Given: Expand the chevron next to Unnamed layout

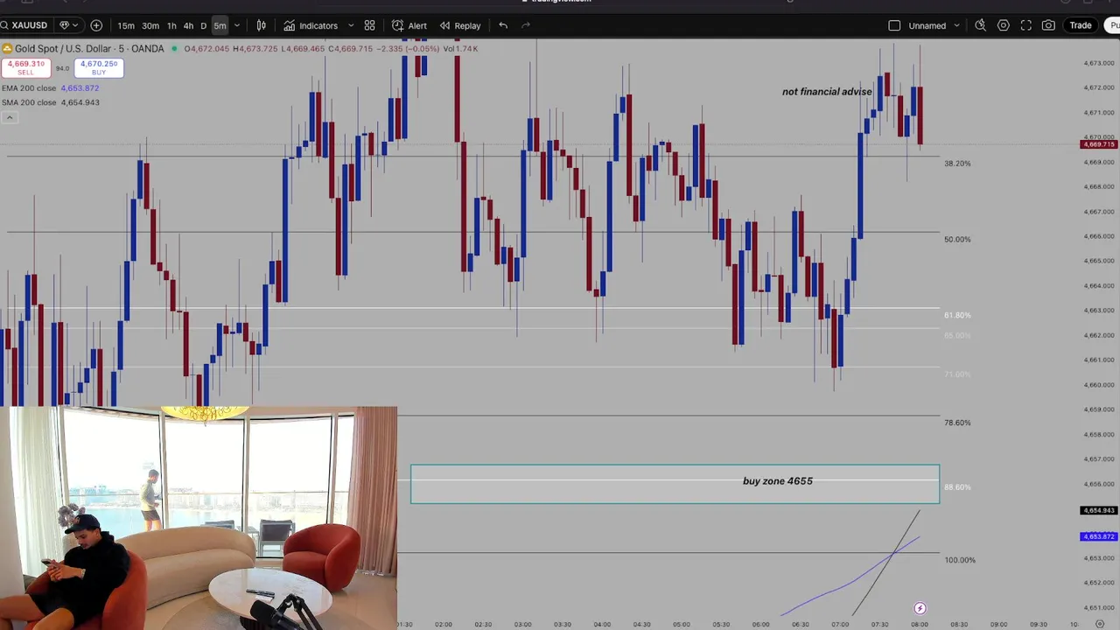Looking at the screenshot, I should coord(956,25).
